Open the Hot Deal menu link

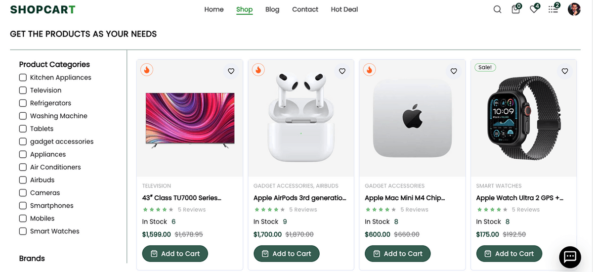[x=344, y=9]
